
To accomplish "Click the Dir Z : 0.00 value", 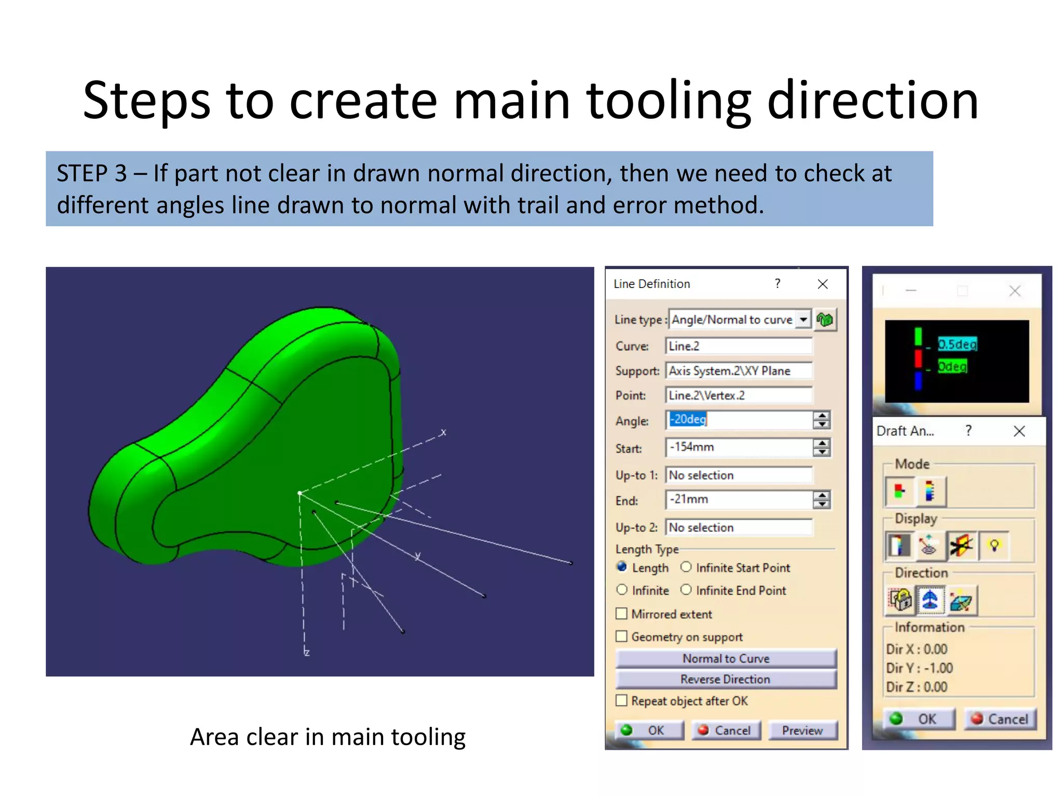I will click(917, 687).
